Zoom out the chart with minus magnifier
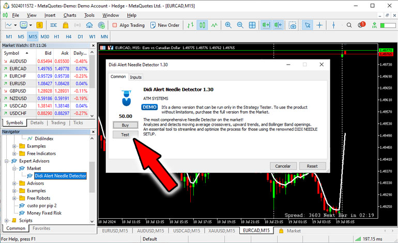The height and width of the screenshot is (243, 398). [x=240, y=25]
